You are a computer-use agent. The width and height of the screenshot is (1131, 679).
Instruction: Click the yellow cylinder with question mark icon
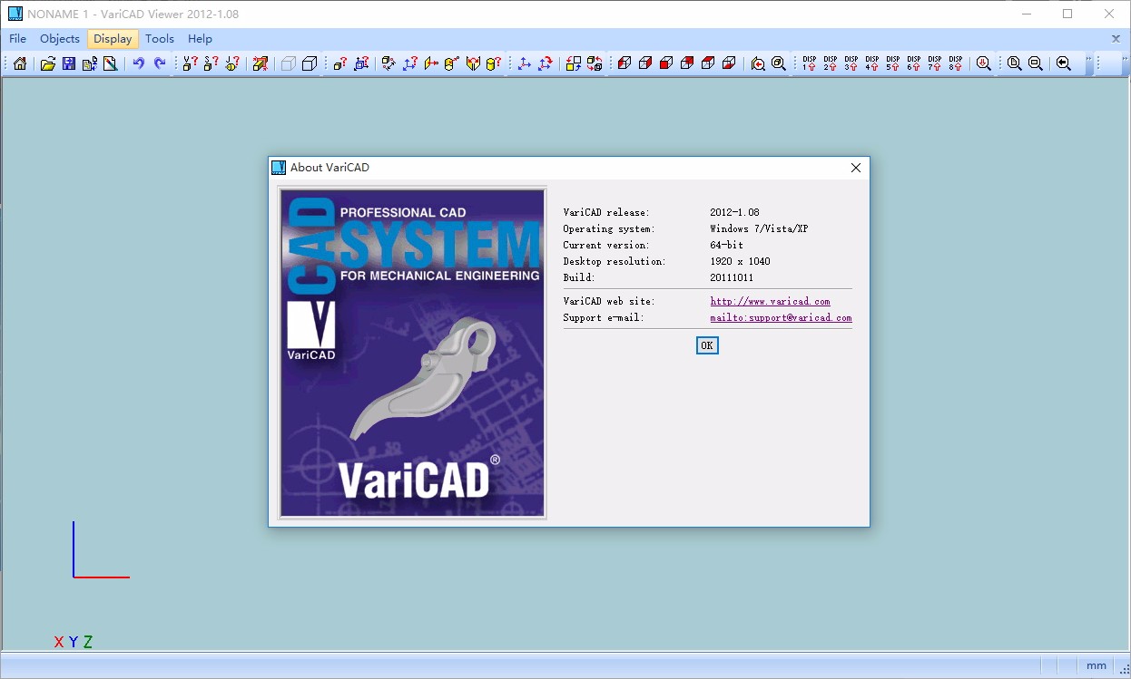(493, 63)
